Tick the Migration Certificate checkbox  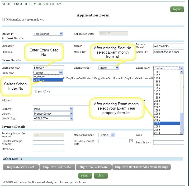click(93, 78)
